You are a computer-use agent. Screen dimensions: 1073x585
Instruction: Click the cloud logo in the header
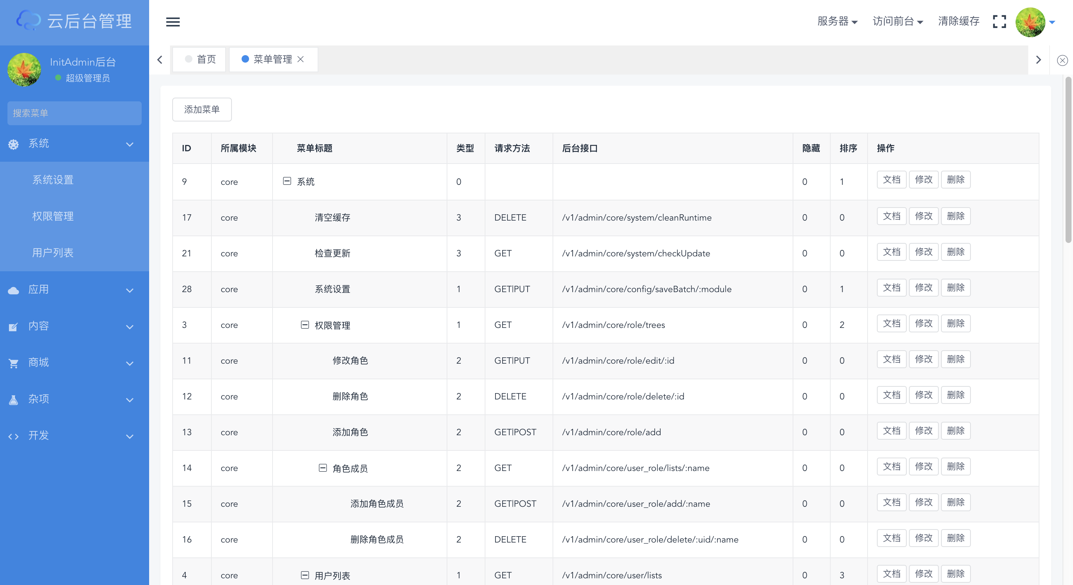pos(28,20)
